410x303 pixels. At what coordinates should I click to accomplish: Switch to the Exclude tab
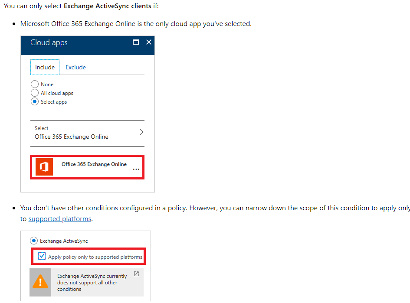75,67
